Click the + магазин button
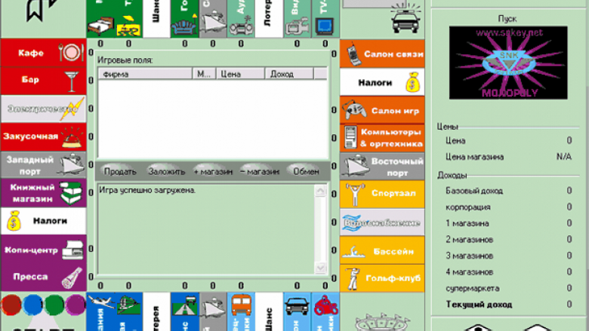The image size is (589, 331). pos(213,171)
